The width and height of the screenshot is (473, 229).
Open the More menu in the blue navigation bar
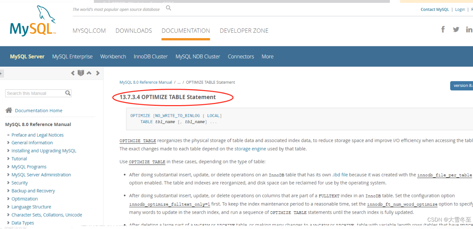[267, 56]
